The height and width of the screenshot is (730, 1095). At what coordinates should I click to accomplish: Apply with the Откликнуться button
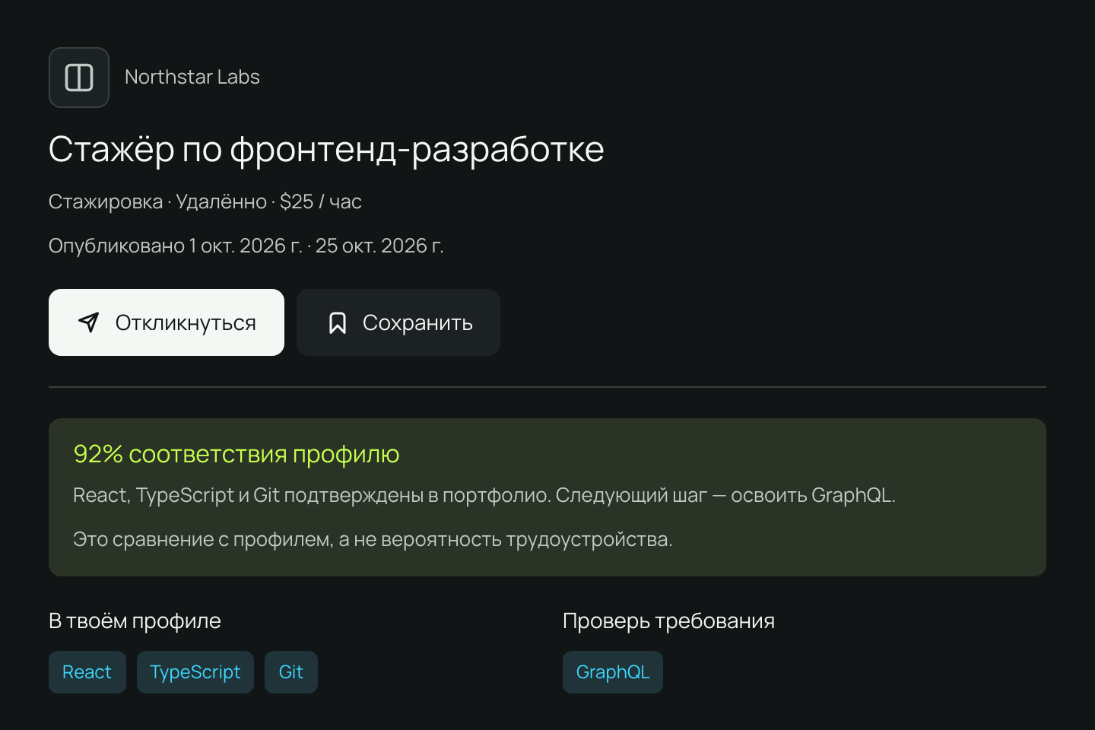pos(167,322)
